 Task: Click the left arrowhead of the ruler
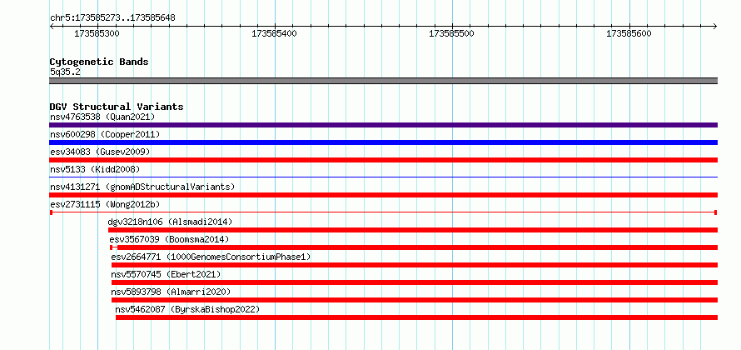pos(52,27)
